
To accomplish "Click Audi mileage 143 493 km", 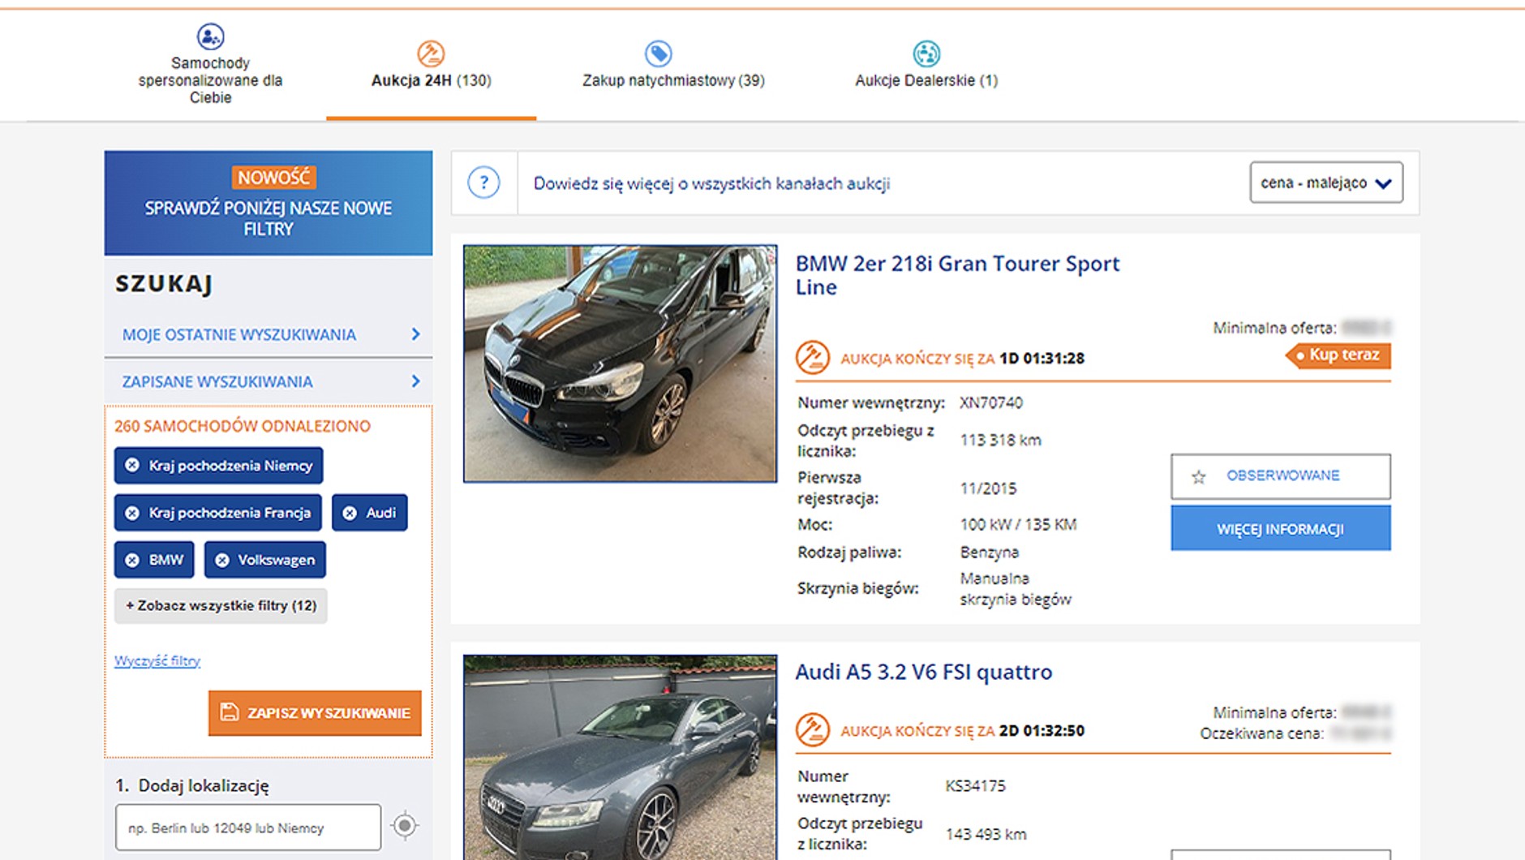I will pos(986,834).
